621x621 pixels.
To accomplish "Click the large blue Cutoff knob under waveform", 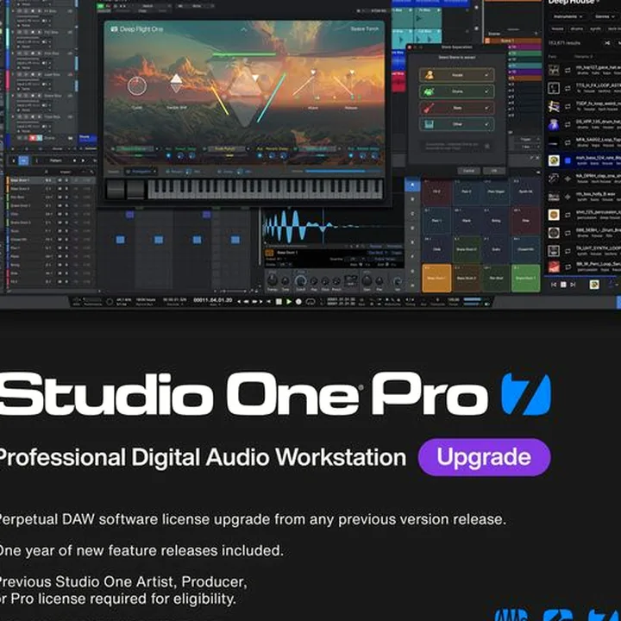I will [x=301, y=281].
